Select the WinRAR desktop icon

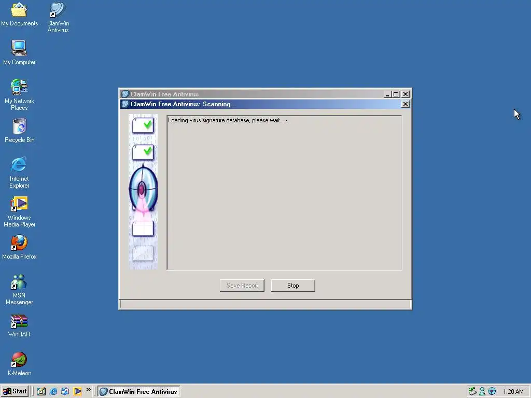coord(19,325)
